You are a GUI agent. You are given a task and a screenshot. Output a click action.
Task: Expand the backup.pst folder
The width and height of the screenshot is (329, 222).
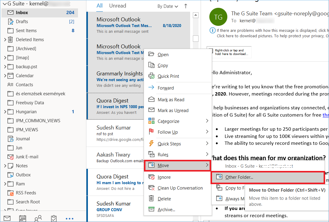(5, 67)
